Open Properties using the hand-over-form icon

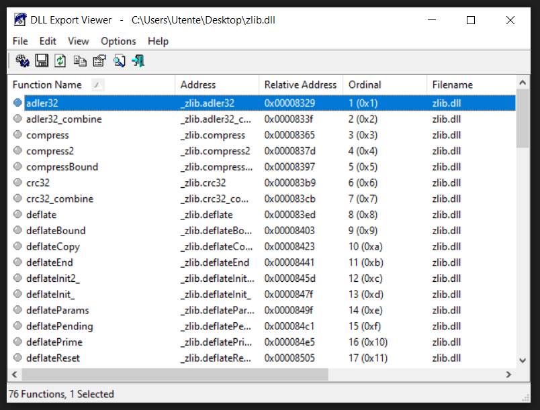pos(98,60)
